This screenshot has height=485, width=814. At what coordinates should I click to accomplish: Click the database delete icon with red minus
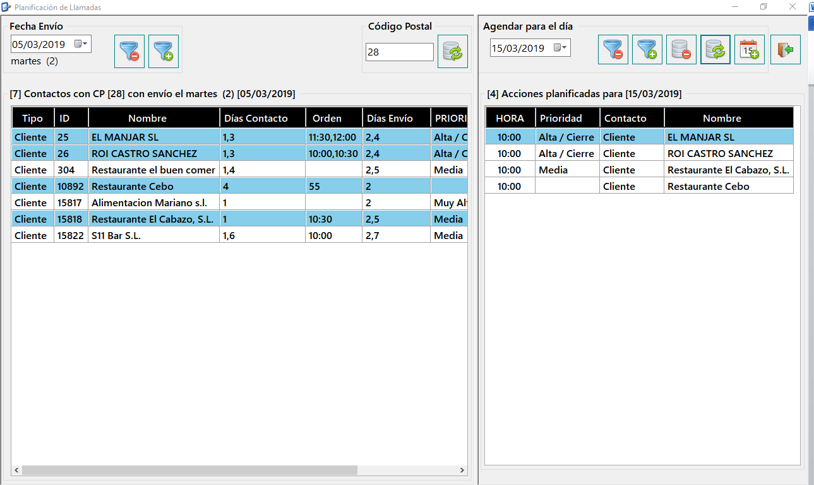[x=681, y=50]
